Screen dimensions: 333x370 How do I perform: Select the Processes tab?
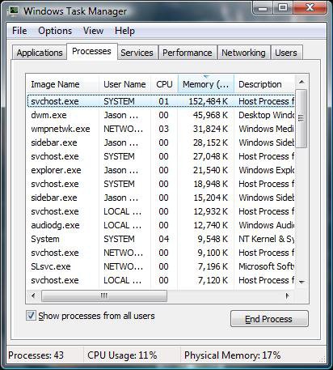pyautogui.click(x=91, y=51)
